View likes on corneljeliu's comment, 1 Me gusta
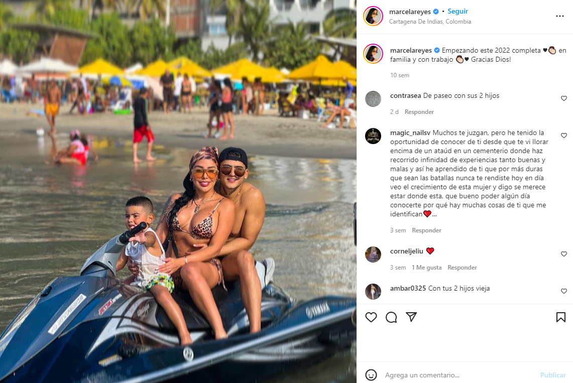Viewport: 573px width, 383px height. (x=426, y=268)
